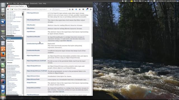Screen dimensions: 179x100
Task: Open LibreOffice Writer from the dock
Action: pyautogui.click(x=3, y=76)
